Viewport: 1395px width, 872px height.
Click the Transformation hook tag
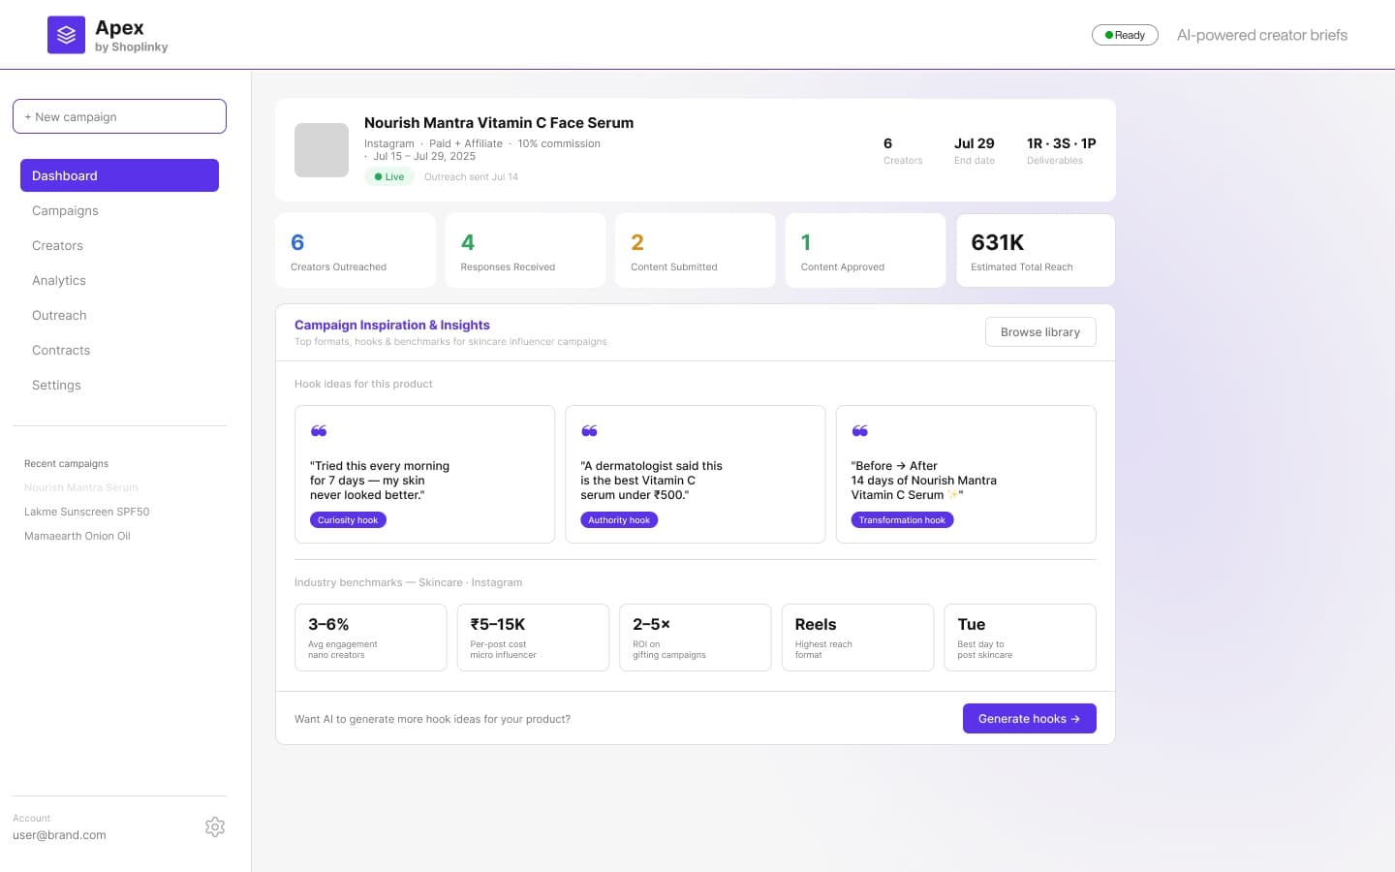(902, 520)
